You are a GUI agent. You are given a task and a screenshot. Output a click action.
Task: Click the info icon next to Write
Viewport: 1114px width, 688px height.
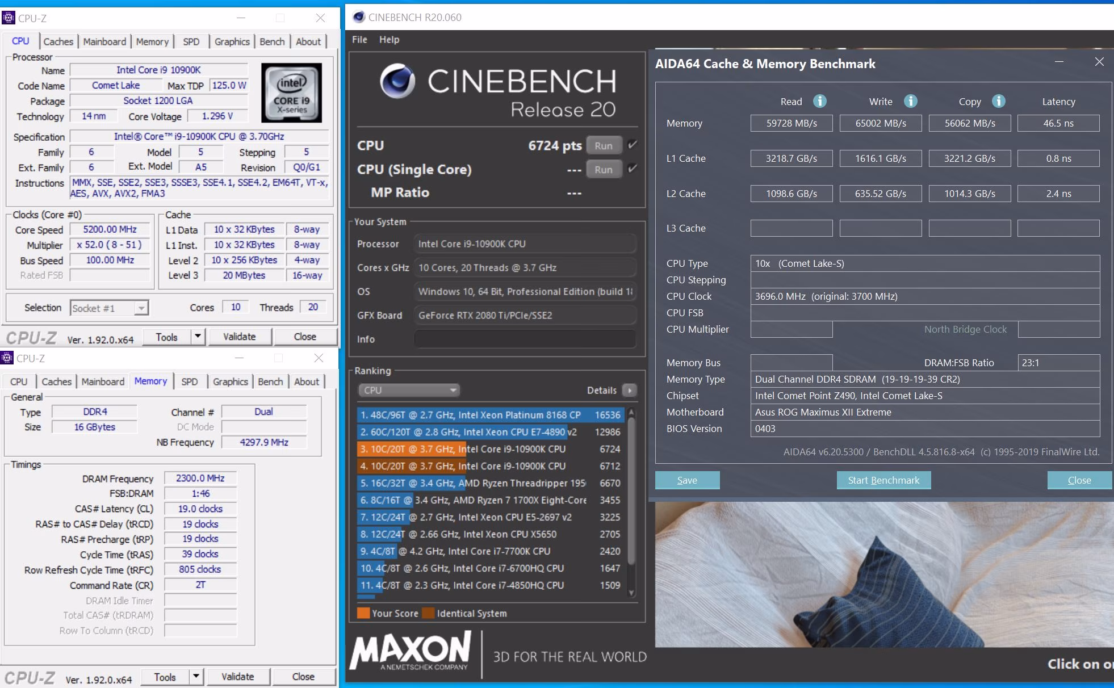click(x=910, y=101)
